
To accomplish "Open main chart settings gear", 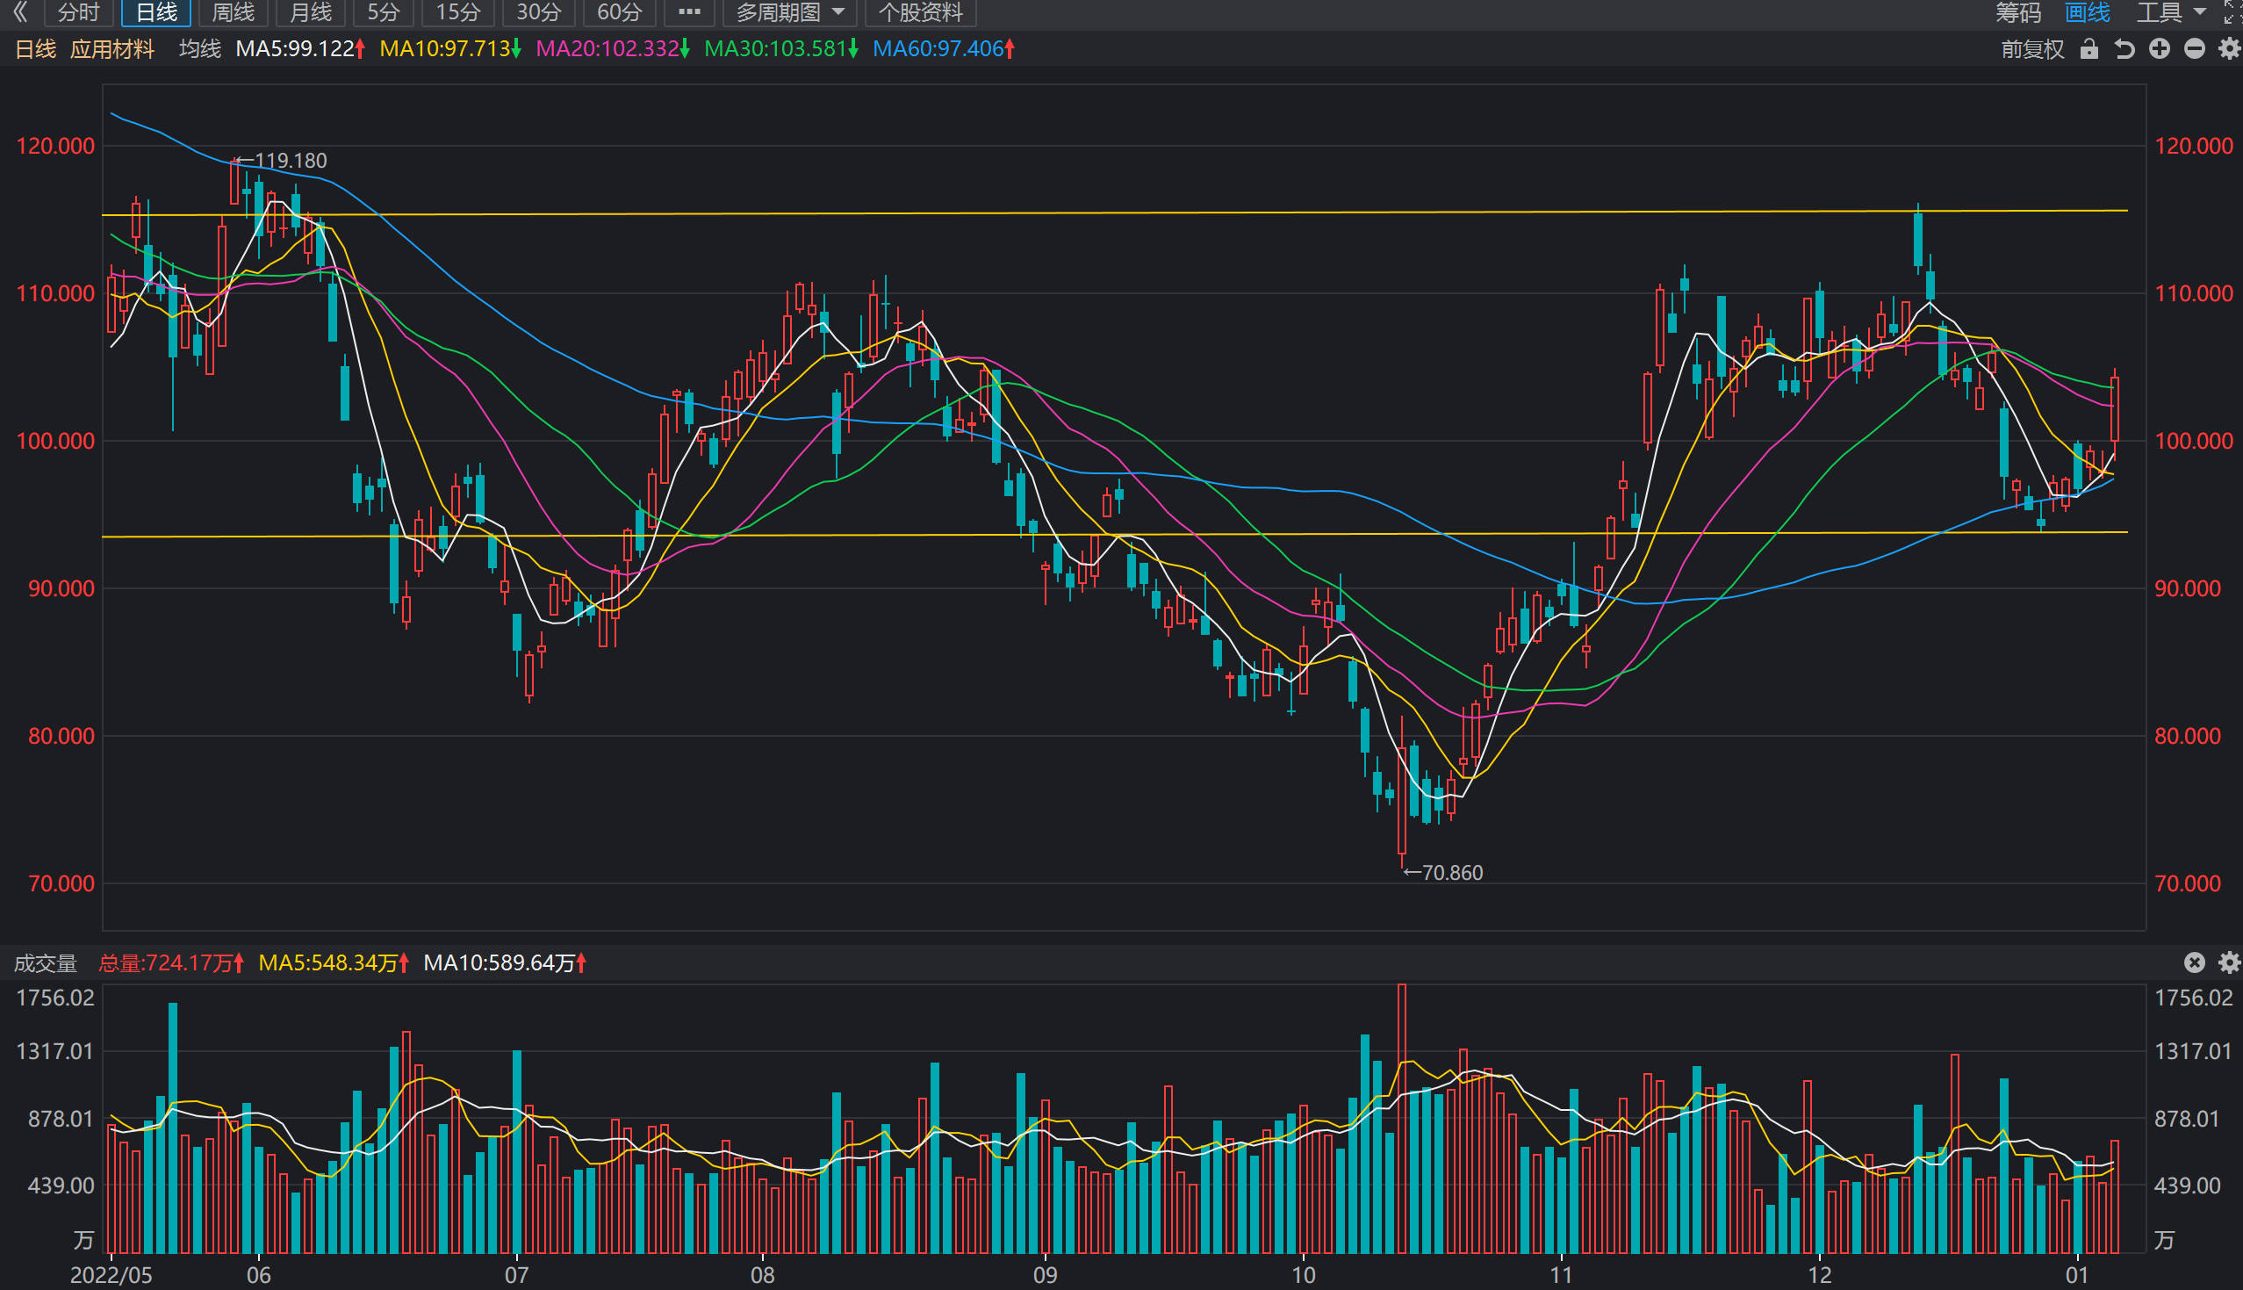I will (x=2229, y=48).
